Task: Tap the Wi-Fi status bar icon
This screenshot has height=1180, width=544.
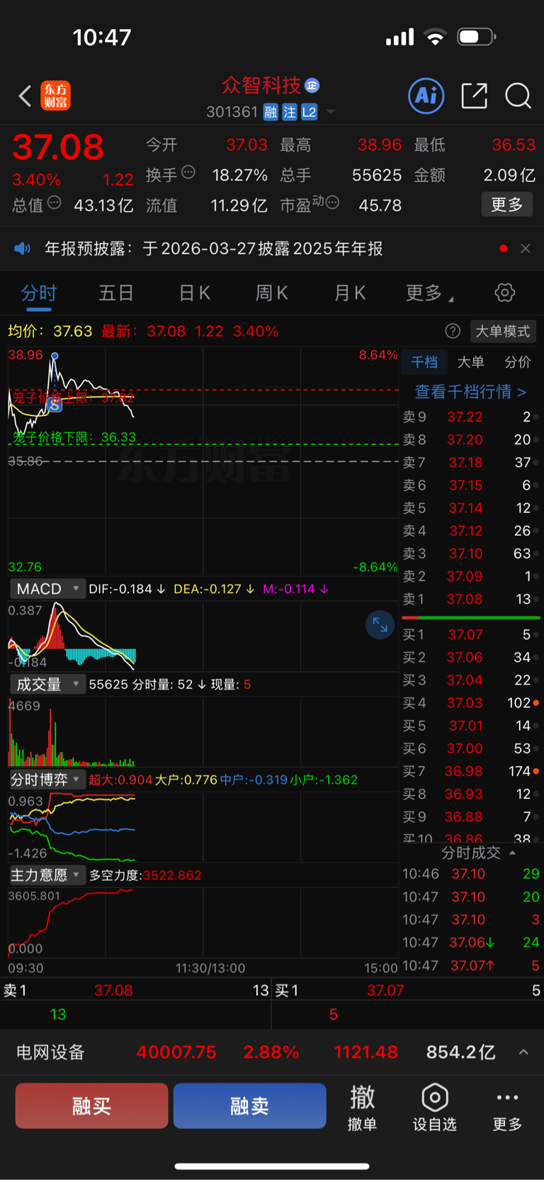Action: (435, 37)
